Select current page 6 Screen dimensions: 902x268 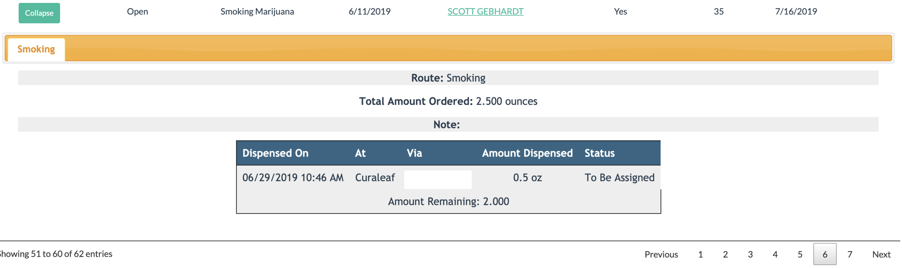pos(825,254)
